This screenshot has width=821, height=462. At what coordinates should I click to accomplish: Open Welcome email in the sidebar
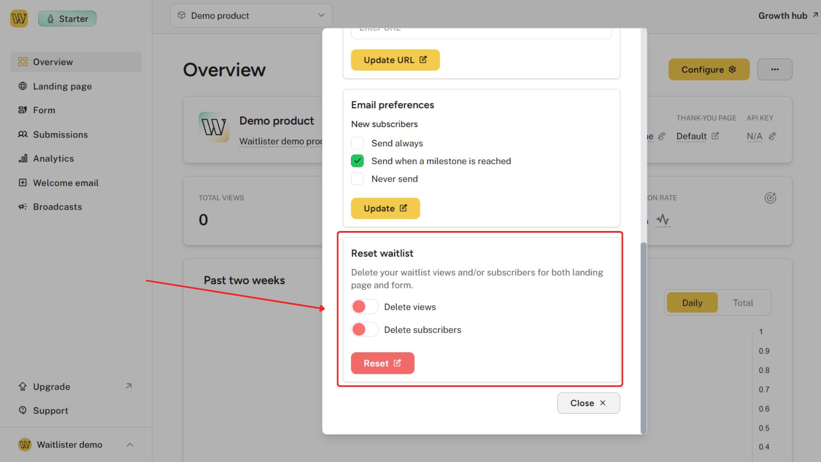pyautogui.click(x=76, y=183)
